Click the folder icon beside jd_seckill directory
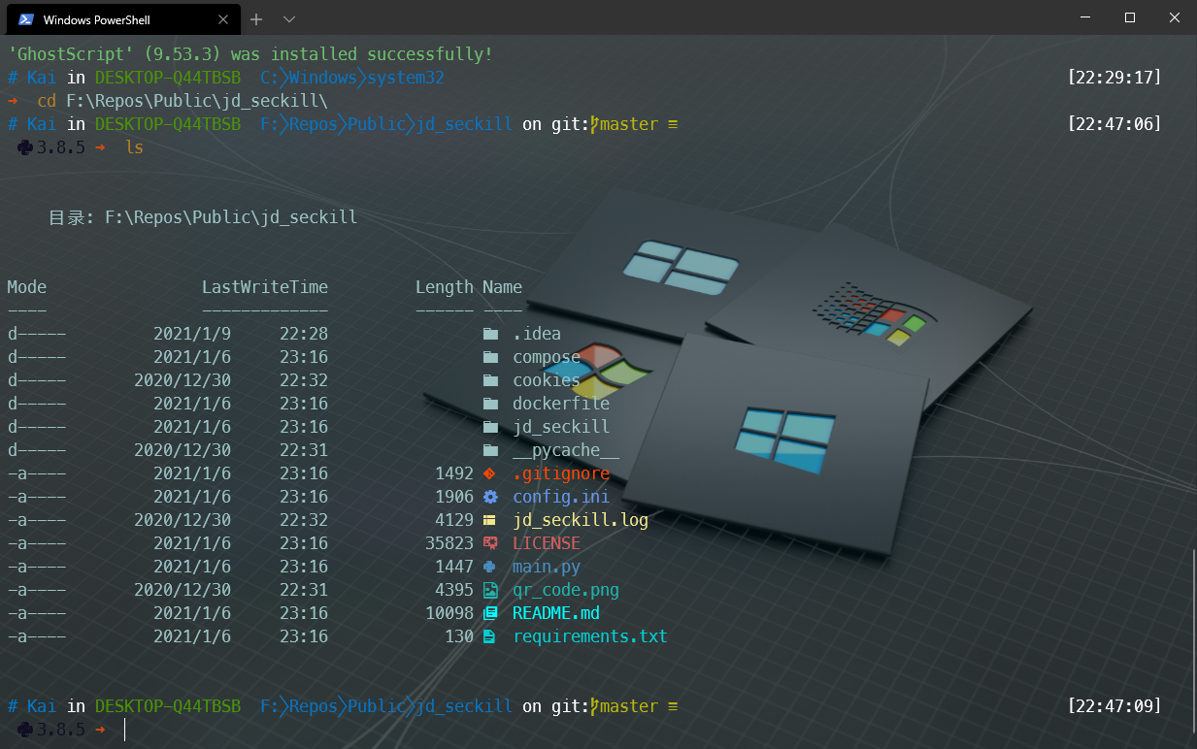Screen dimensions: 1197x749 coord(490,427)
